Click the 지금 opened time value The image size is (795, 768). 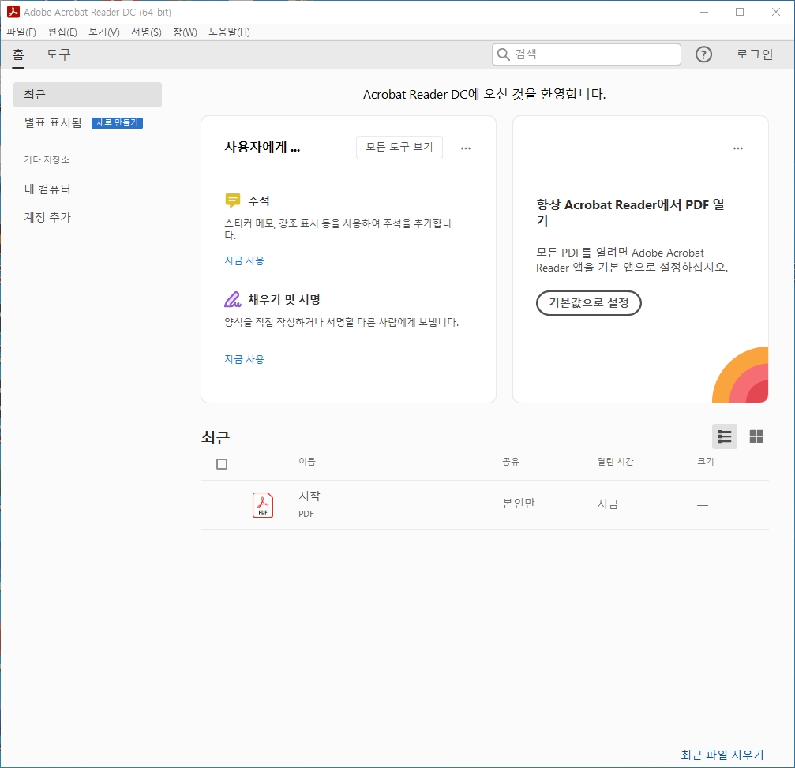607,504
